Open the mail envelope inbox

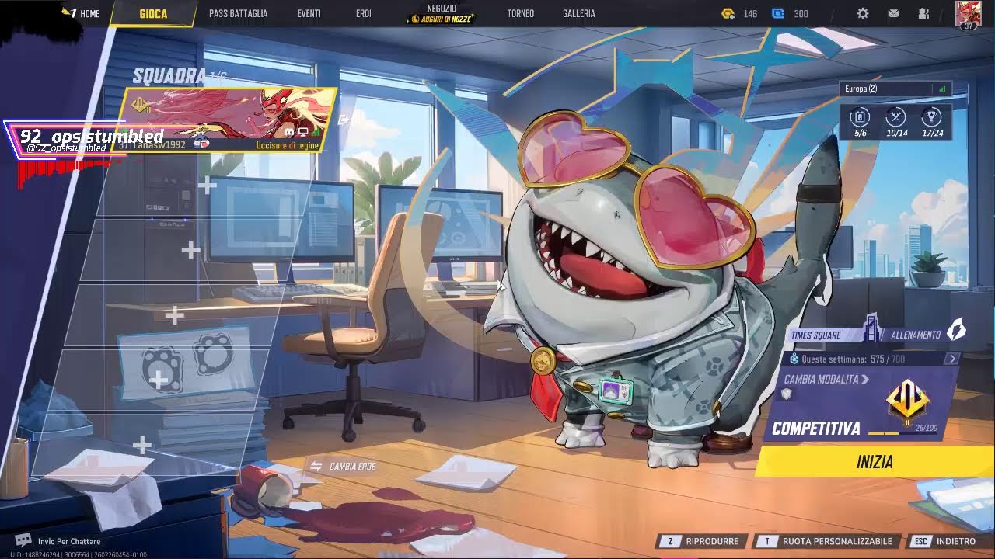(x=894, y=13)
